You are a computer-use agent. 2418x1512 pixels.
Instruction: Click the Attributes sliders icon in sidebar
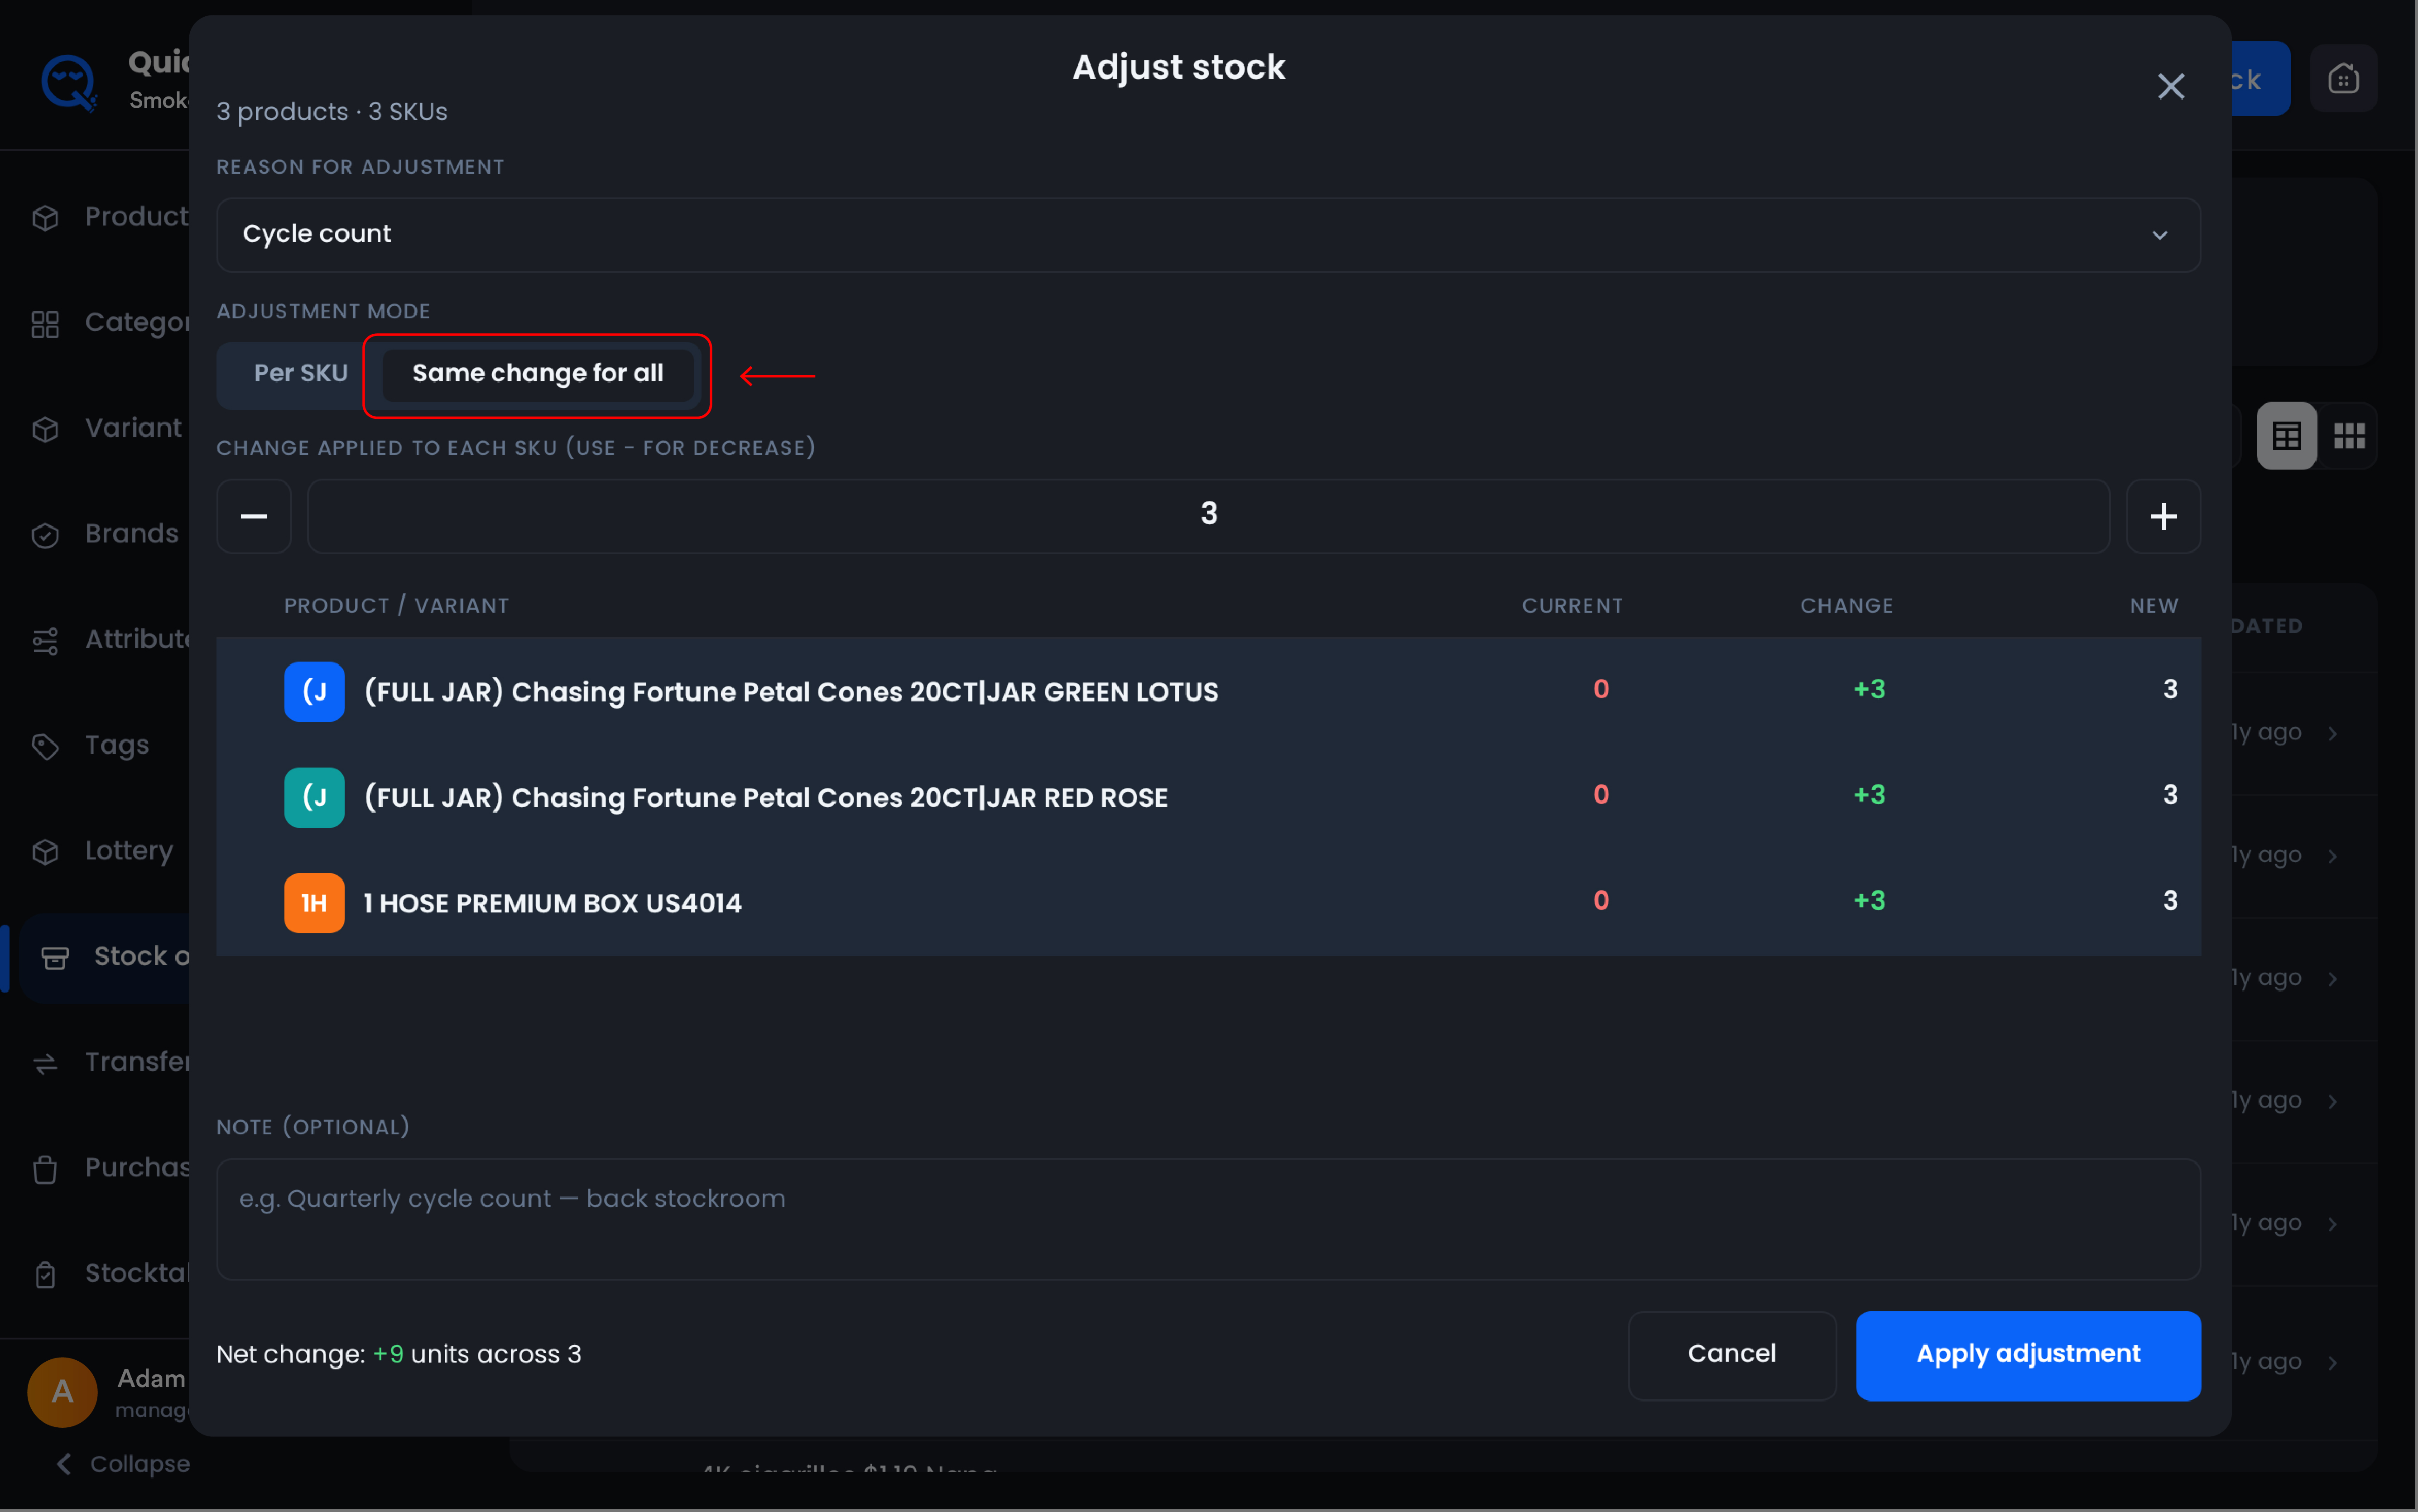pyautogui.click(x=45, y=641)
